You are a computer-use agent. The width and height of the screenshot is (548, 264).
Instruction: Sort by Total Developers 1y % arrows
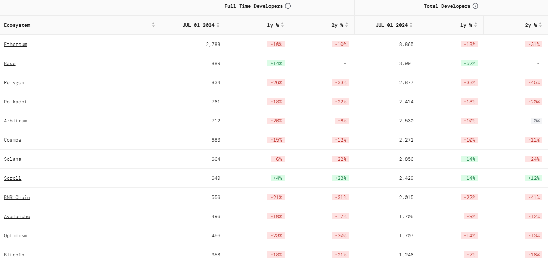point(476,25)
